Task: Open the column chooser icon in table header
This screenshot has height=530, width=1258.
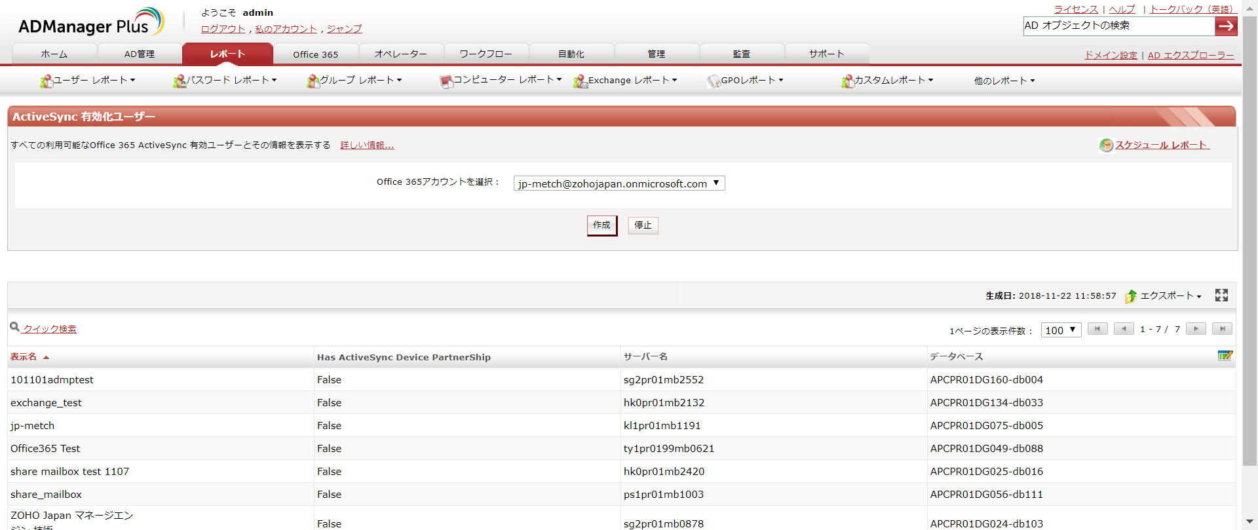Action: 1225,356
